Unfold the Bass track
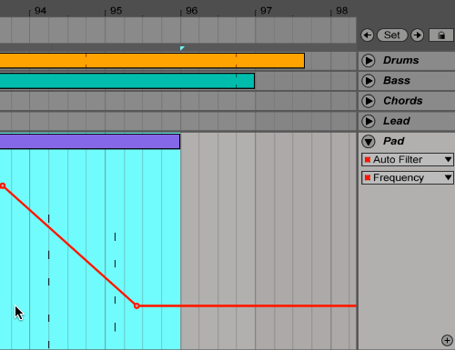Screen dimensions: 455x350 (x=369, y=81)
